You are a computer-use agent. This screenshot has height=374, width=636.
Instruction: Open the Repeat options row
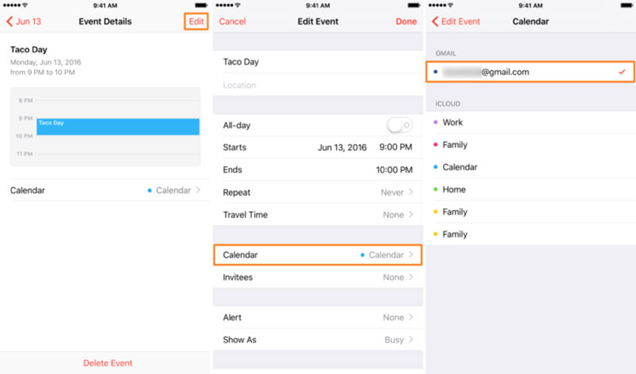click(318, 193)
